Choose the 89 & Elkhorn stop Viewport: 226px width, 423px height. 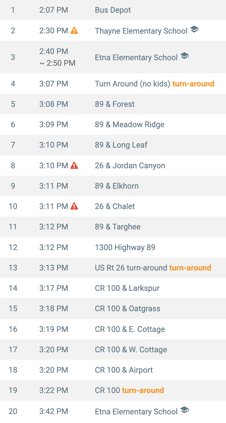point(113,186)
